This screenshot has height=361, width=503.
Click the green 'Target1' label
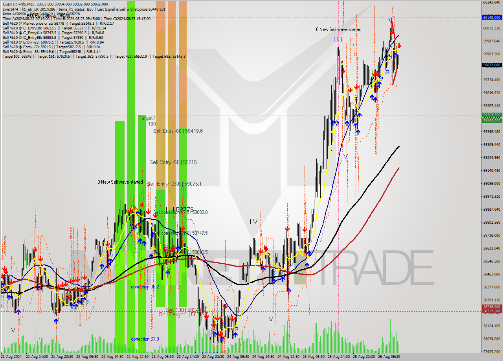(x=147, y=118)
